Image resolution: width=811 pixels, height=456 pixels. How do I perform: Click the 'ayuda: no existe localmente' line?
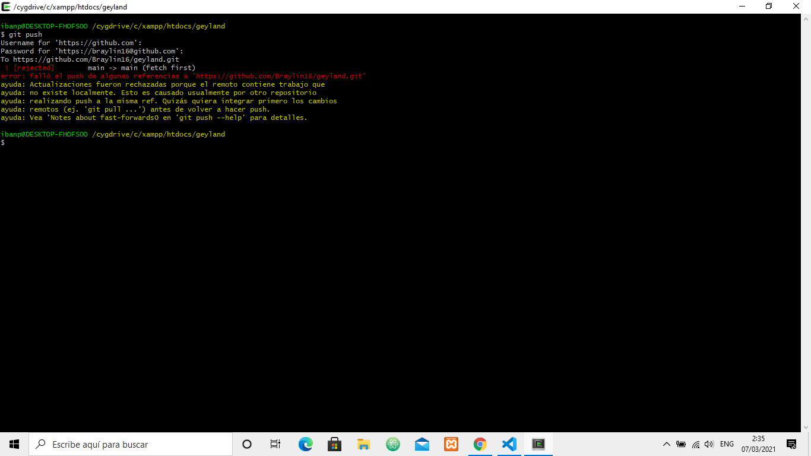159,93
